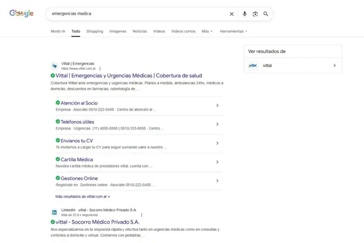Click 'Más de 25.8 k seguidores' text

point(79,215)
